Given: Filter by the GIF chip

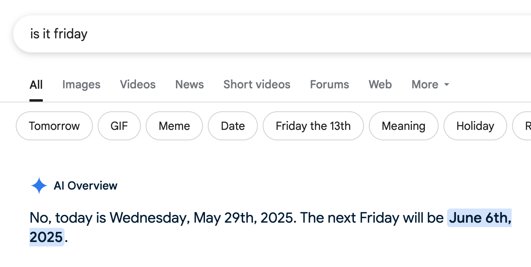Looking at the screenshot, I should point(119,126).
